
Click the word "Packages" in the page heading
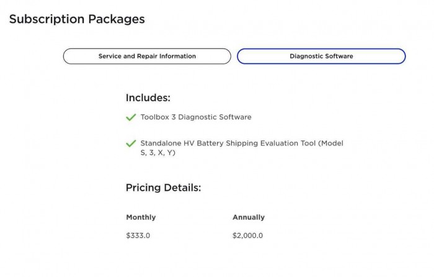tap(117, 19)
